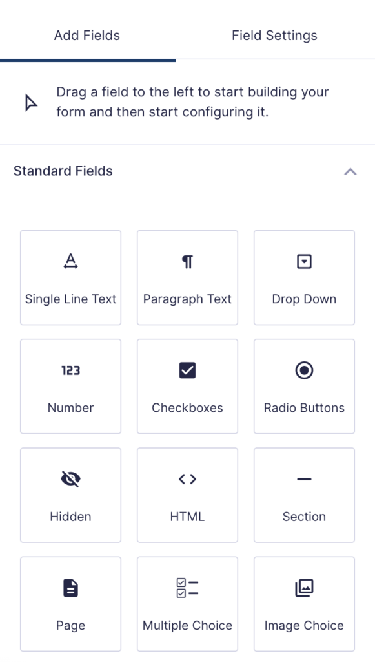Click the Single Line Text tile
The height and width of the screenshot is (662, 375).
pos(70,277)
